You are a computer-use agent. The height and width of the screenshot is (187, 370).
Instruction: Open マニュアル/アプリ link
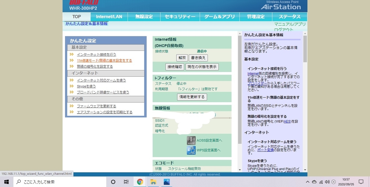point(290,24)
